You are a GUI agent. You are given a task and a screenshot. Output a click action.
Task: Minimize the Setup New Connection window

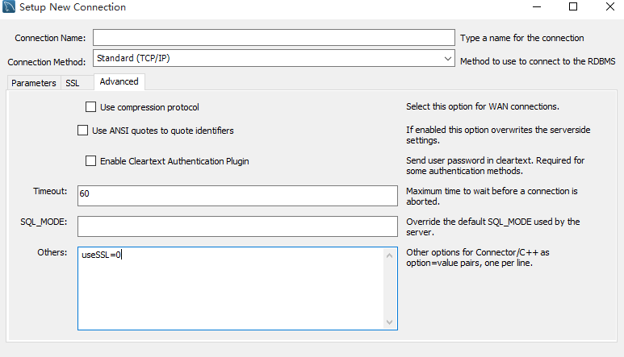(535, 7)
